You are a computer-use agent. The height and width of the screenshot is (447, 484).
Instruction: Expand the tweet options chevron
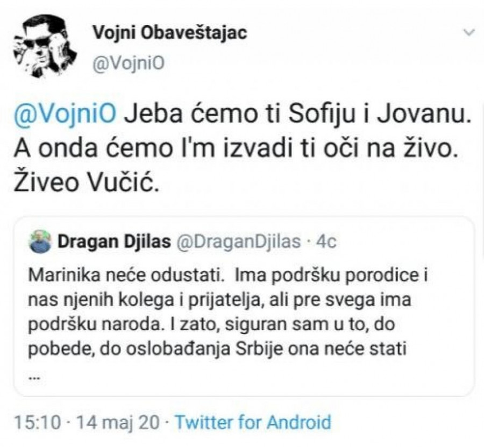click(x=469, y=33)
